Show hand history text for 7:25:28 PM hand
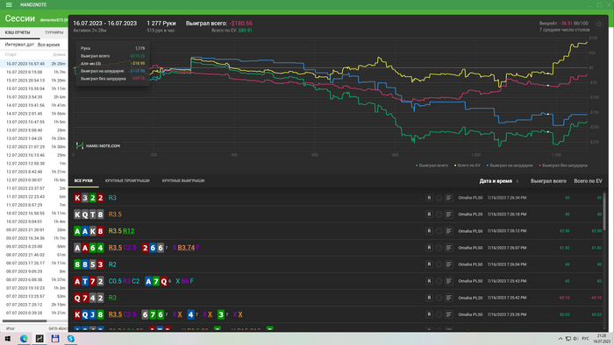 (449, 314)
